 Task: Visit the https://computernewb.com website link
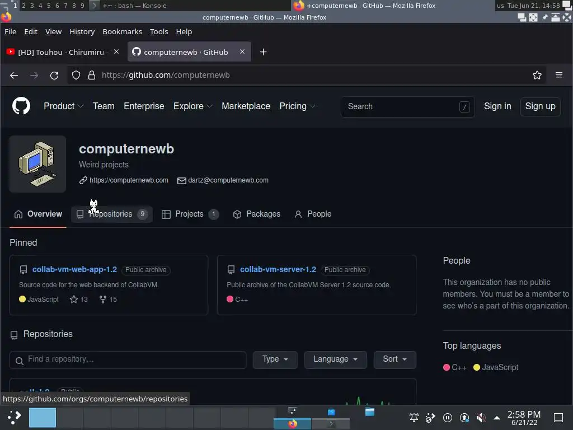pos(129,180)
